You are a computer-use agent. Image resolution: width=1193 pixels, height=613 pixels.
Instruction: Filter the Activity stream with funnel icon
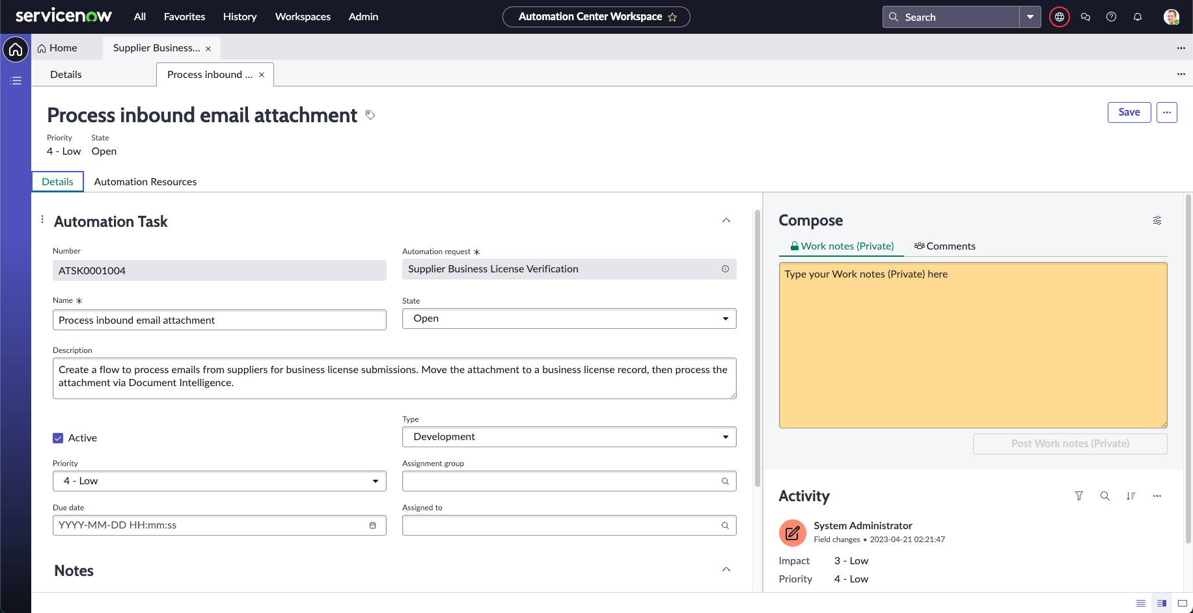coord(1079,496)
